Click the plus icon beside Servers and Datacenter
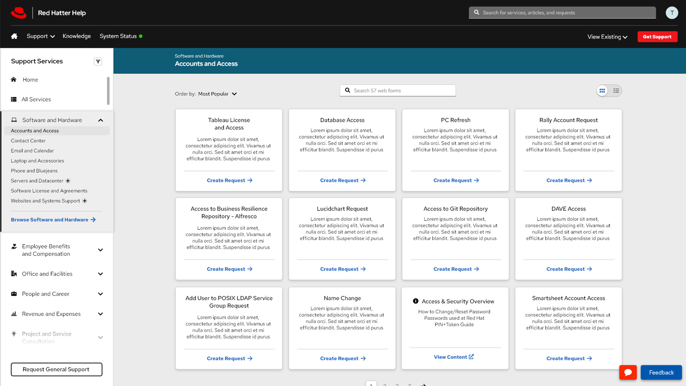The image size is (686, 386). tap(68, 181)
